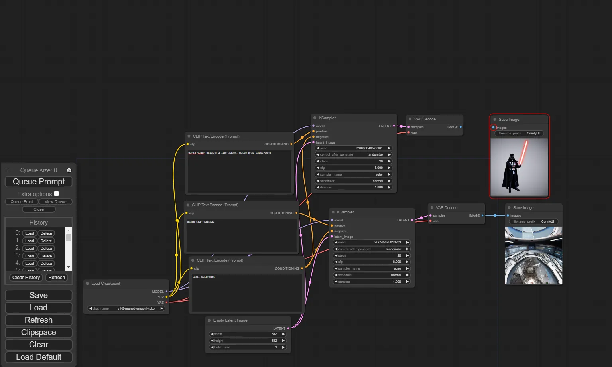612x367 pixels.
Task: Click Clear History button
Action: click(26, 278)
